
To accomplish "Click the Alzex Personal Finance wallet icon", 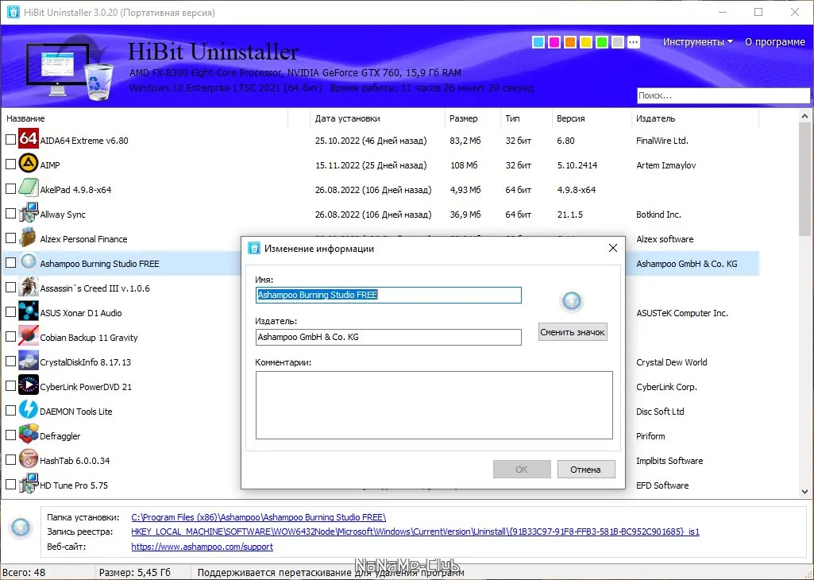I will tap(28, 238).
